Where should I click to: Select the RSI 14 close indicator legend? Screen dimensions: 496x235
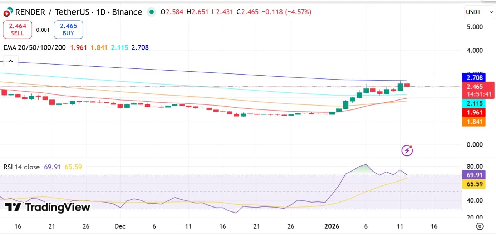pyautogui.click(x=21, y=167)
